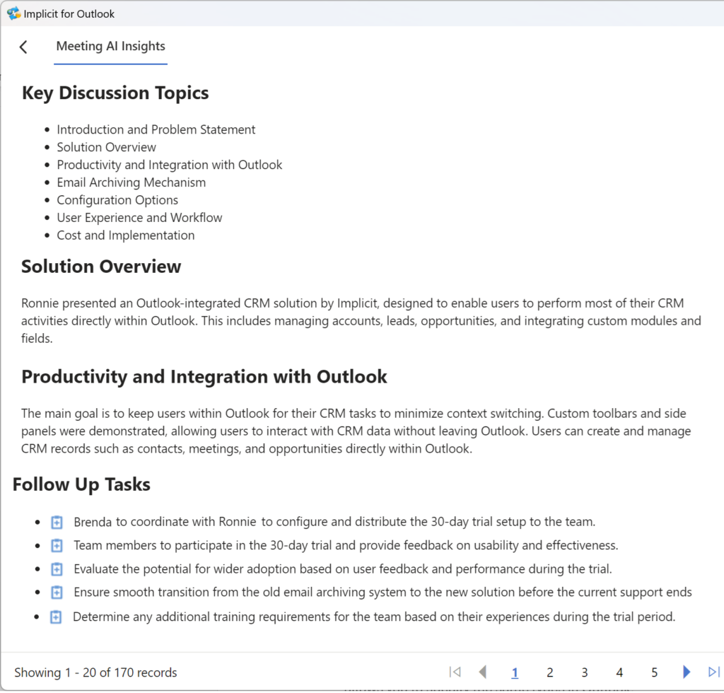Go to the first page of records

(455, 672)
